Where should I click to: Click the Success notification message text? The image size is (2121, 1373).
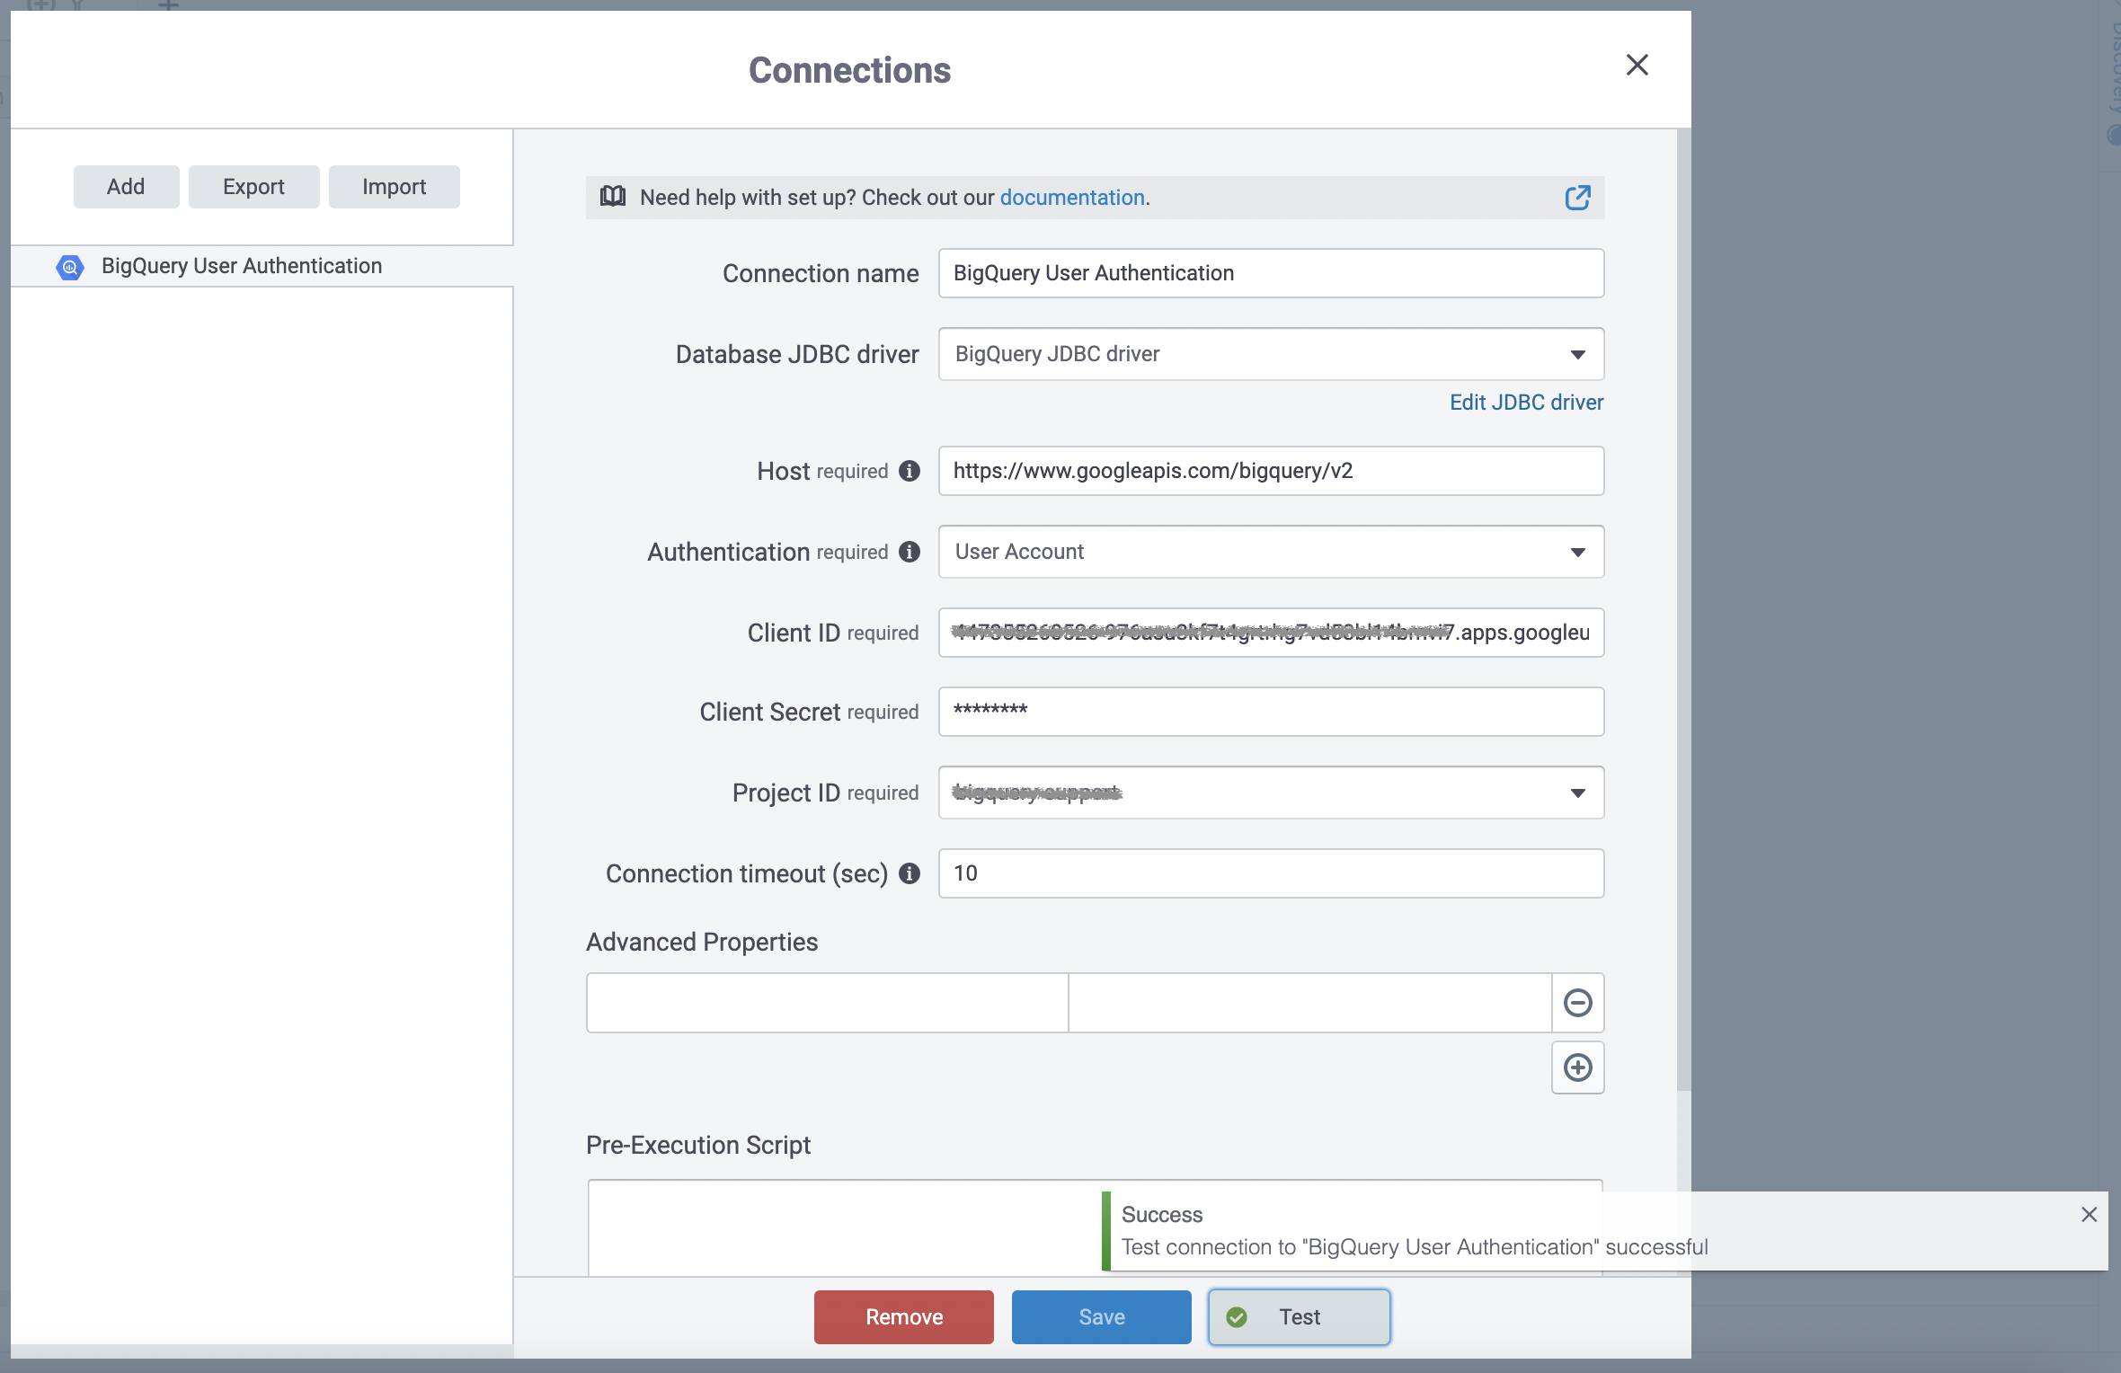point(1415,1247)
